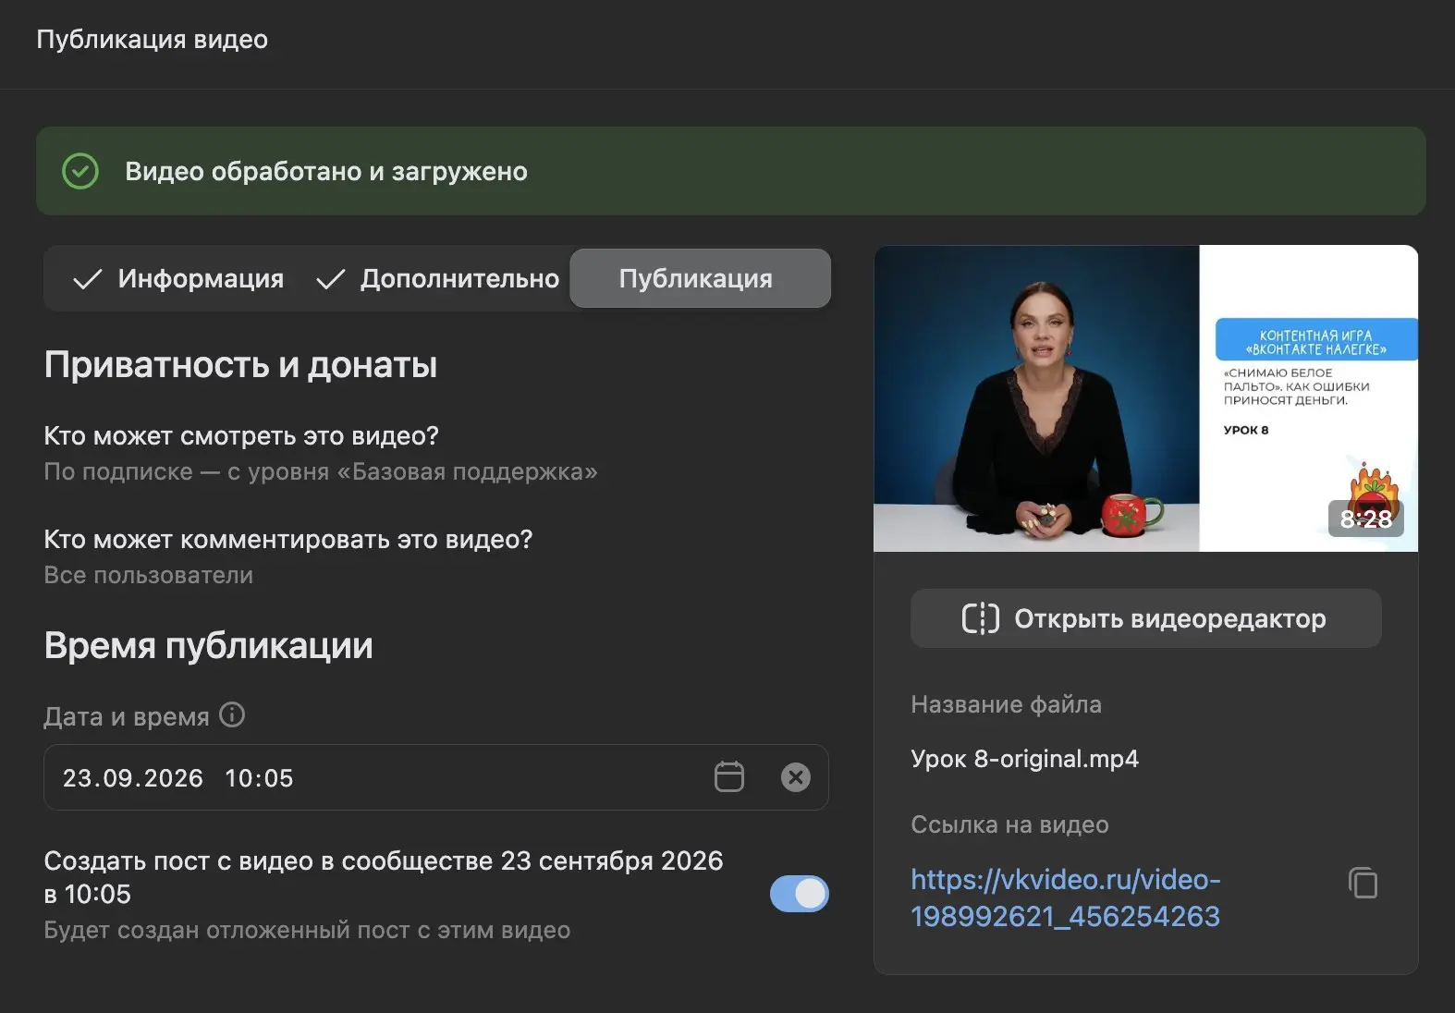This screenshot has height=1013, width=1455.
Task: Click the date and time input field
Action: [x=436, y=777]
